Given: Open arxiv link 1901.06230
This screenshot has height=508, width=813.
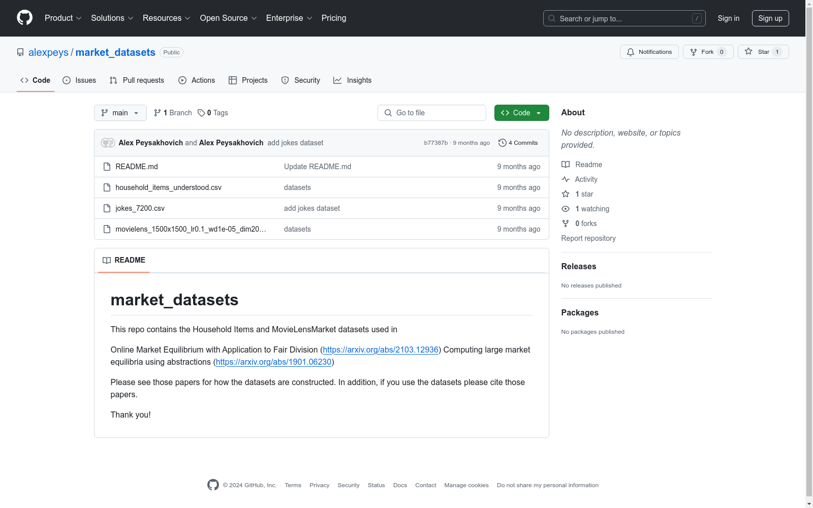Looking at the screenshot, I should [x=273, y=362].
